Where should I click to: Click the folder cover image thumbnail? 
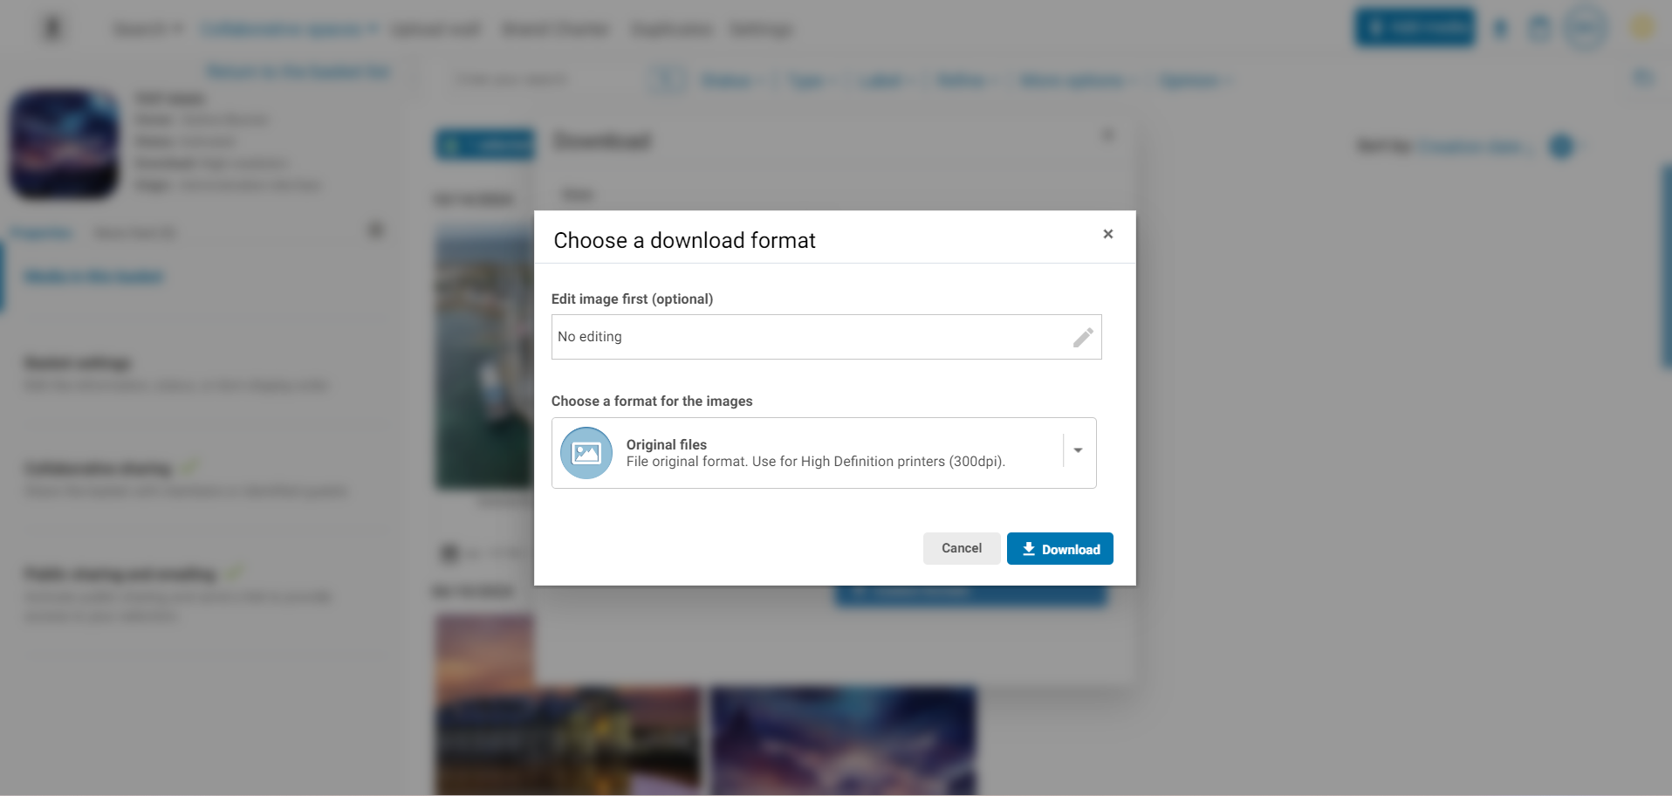(x=64, y=144)
